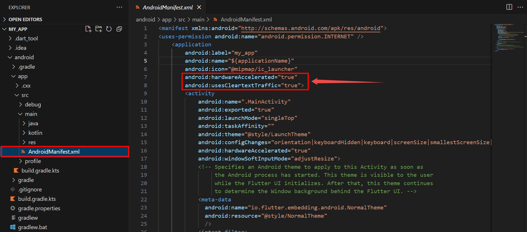The height and width of the screenshot is (232, 527).
Task: Click the android breadcrumb segment
Action: pyautogui.click(x=145, y=19)
